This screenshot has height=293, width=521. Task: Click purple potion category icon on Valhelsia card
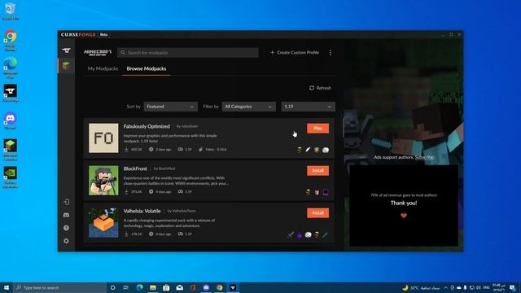(x=300, y=234)
